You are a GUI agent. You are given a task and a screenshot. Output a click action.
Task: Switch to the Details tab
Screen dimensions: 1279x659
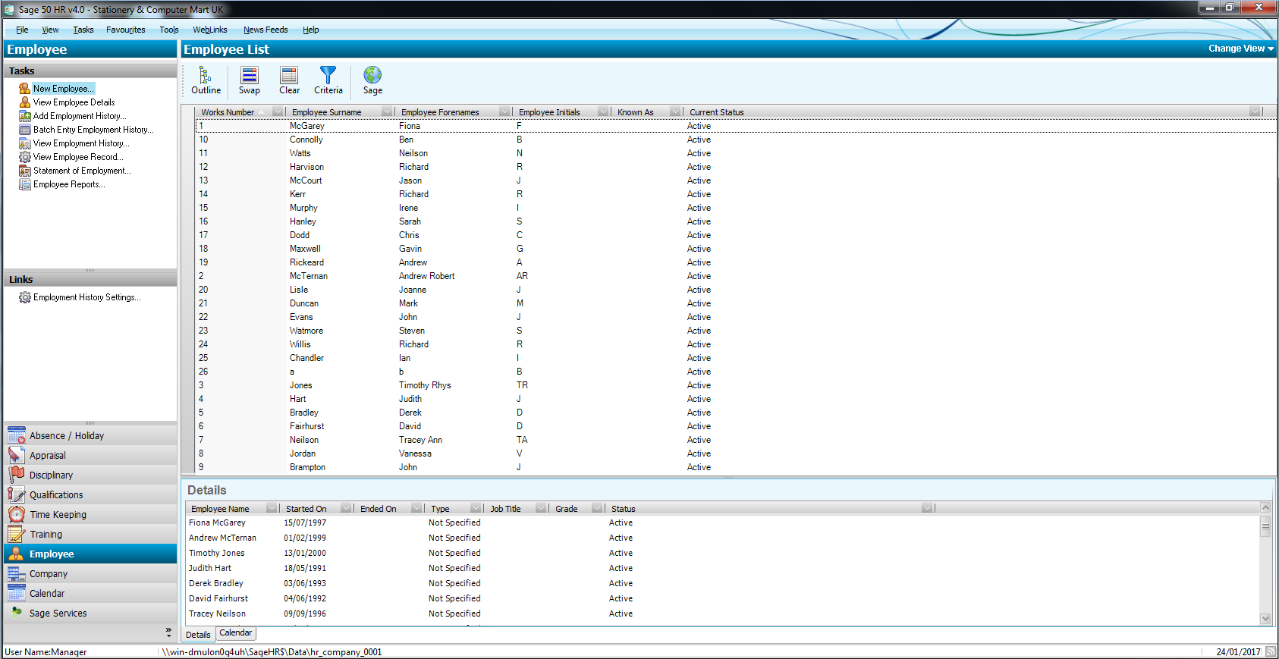pyautogui.click(x=199, y=635)
